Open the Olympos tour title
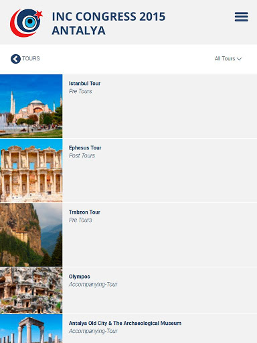The height and width of the screenshot is (343, 257). point(79,277)
